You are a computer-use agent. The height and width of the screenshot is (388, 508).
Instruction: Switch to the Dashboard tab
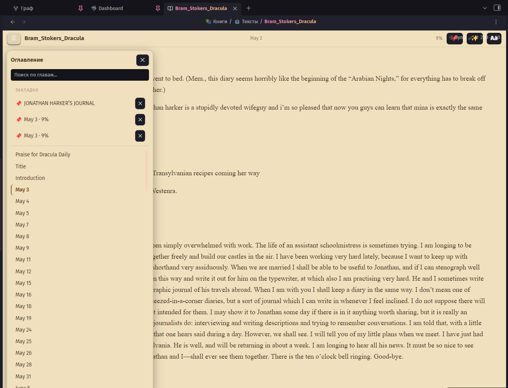[x=111, y=8]
